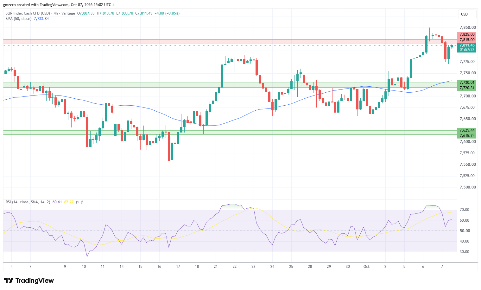Open the USD currency selector on price axis

click(467, 14)
